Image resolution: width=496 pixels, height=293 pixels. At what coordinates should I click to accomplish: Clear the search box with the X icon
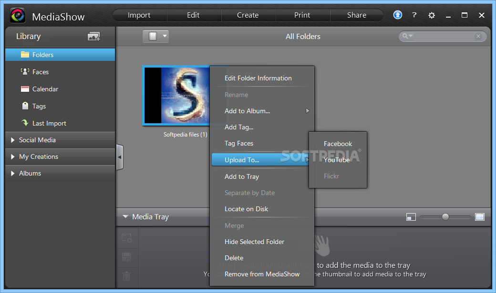tap(478, 36)
